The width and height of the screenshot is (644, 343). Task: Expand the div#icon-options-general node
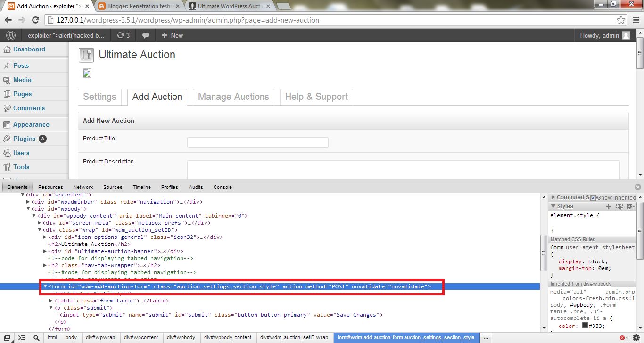click(x=45, y=237)
